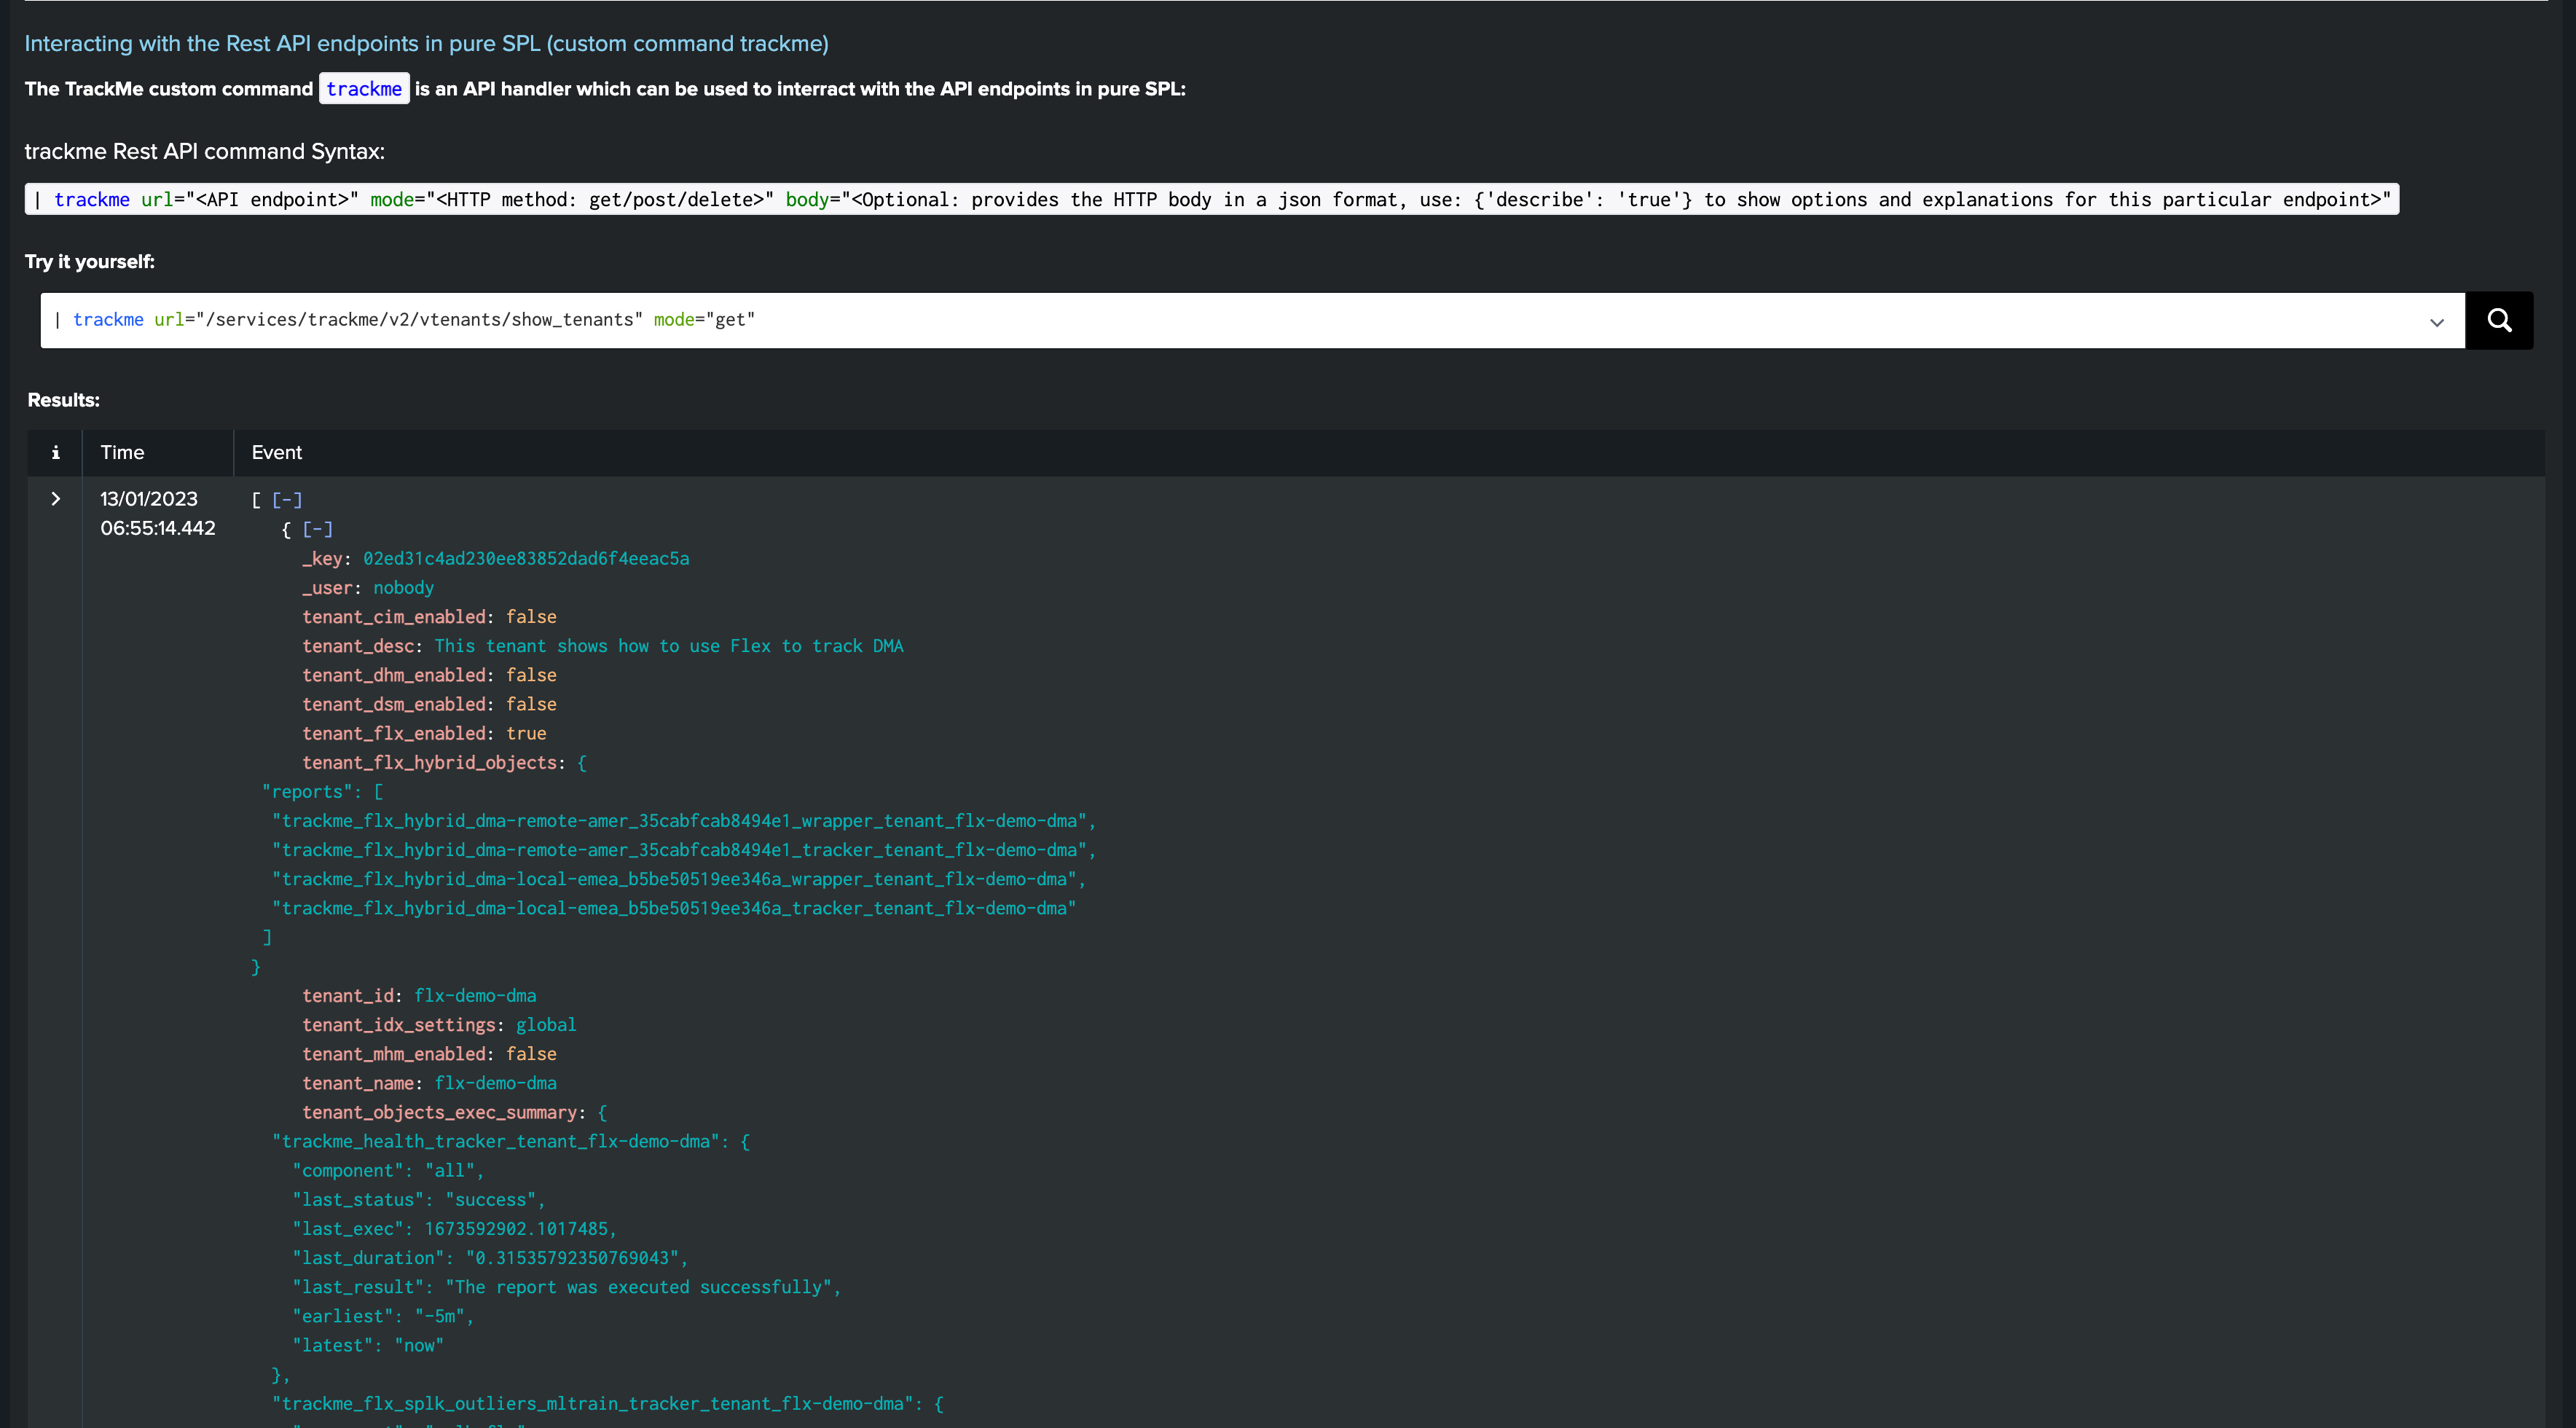2576x1428 pixels.
Task: Select "latest": "now" line
Action: (368, 1346)
